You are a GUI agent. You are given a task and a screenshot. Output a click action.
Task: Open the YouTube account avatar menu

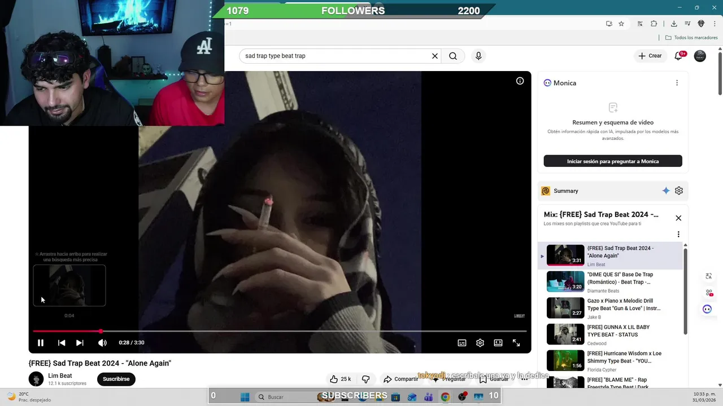click(x=700, y=56)
